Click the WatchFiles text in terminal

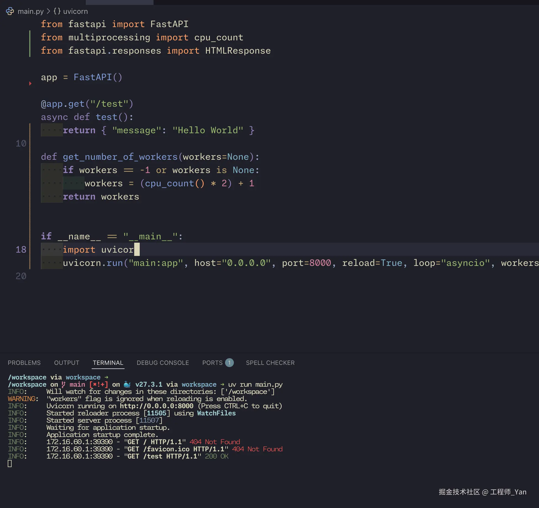pos(216,413)
